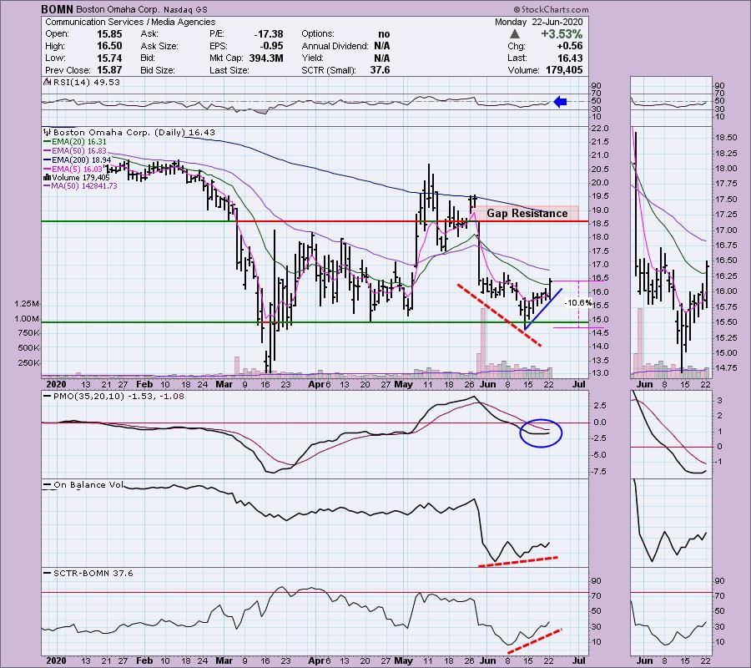
Task: Click the Last price 16.43
Action: [x=570, y=58]
